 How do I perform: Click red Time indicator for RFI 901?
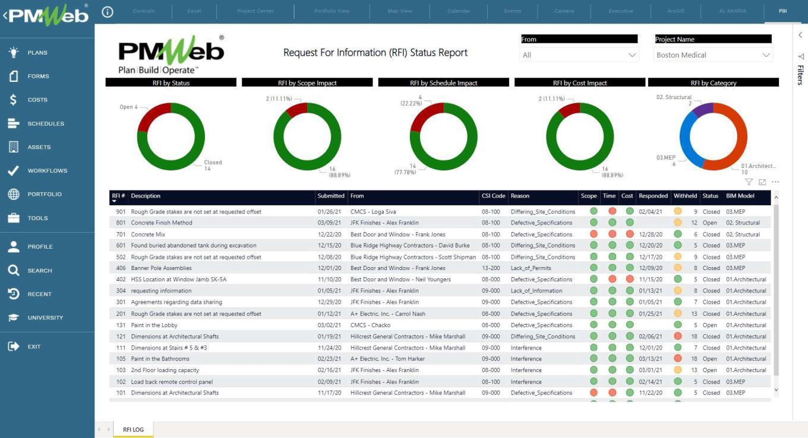[612, 211]
